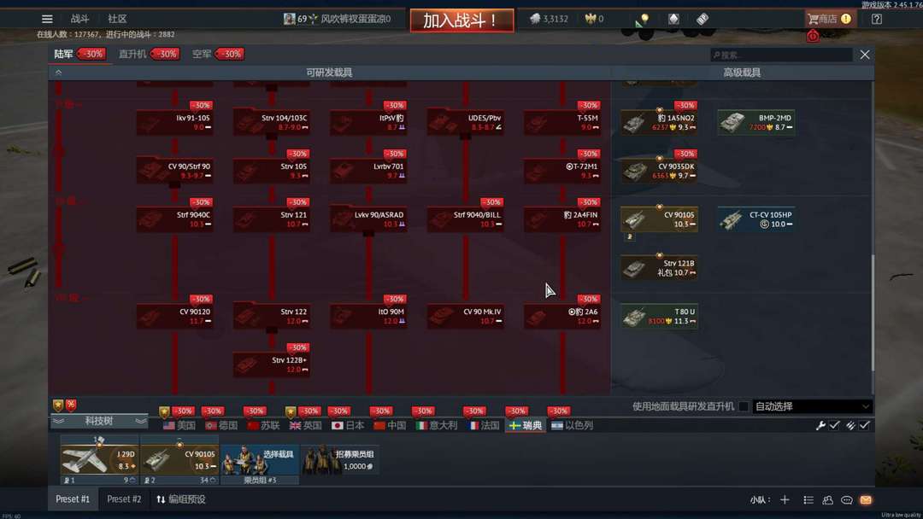Select the 美国 nation tab

click(x=179, y=425)
